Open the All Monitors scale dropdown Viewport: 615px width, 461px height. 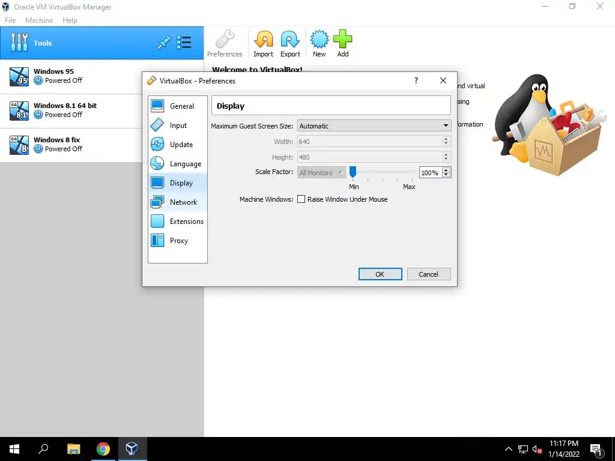click(321, 172)
